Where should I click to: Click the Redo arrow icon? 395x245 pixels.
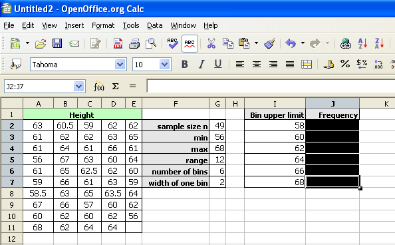[x=315, y=43]
